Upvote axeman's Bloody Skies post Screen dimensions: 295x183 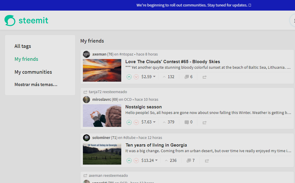tap(129, 77)
